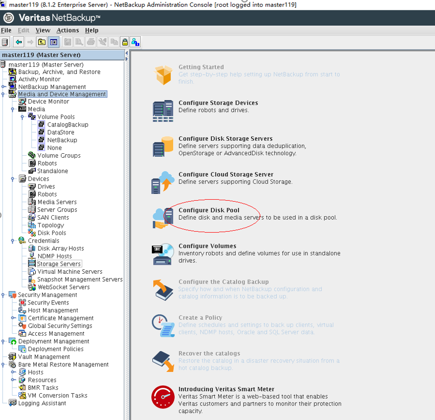Viewport: 435px width, 420px height.
Task: Toggle the show/hide tree pane toolbar button
Action: [54, 42]
